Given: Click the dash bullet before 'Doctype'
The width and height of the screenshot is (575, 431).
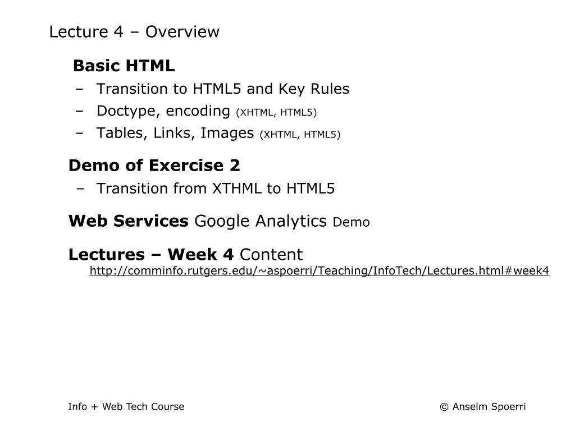Looking at the screenshot, I should (x=79, y=111).
